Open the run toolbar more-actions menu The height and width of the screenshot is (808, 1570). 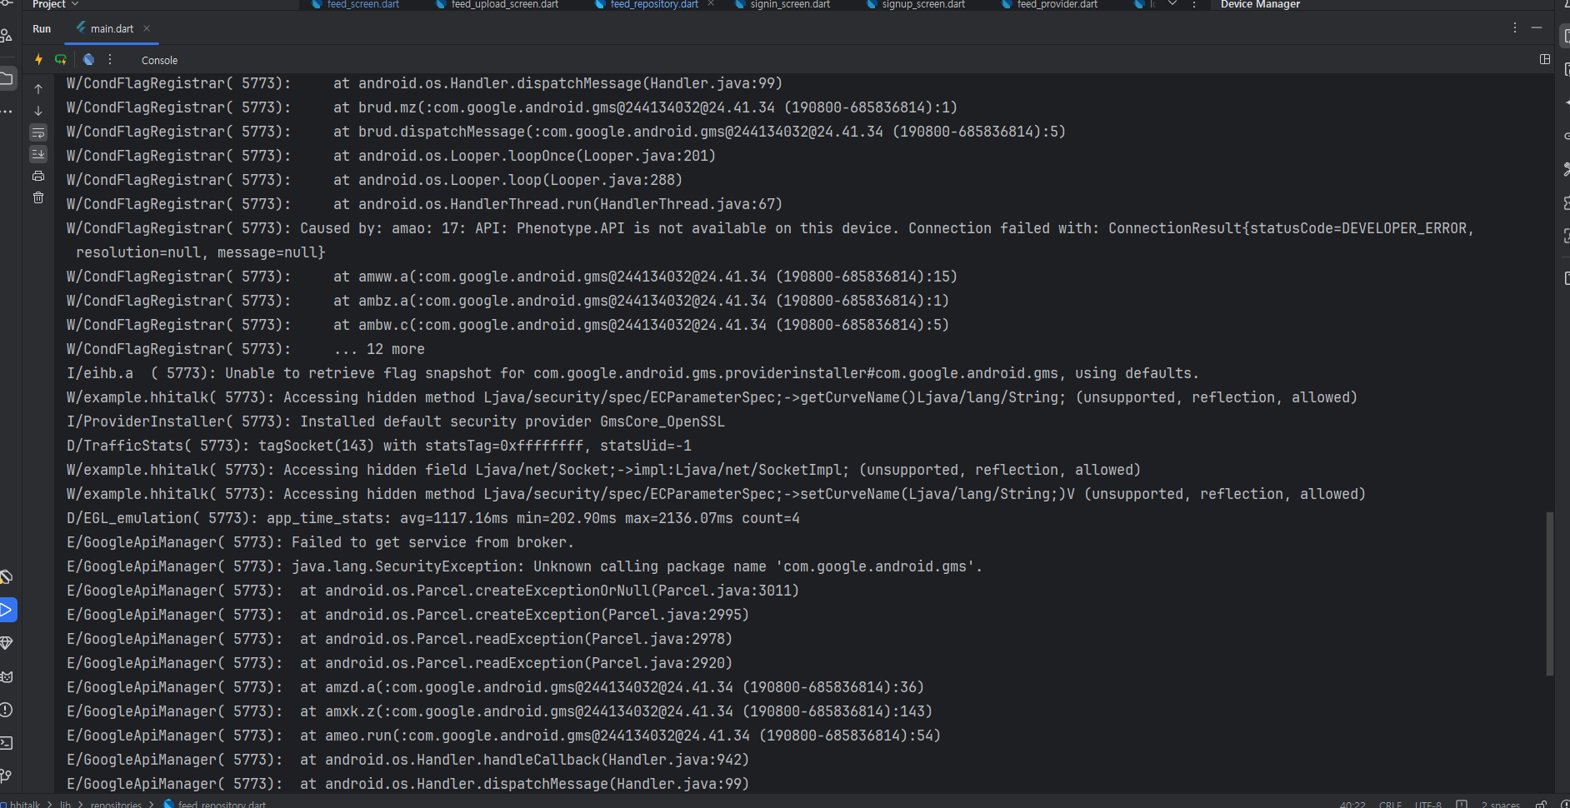(x=110, y=60)
